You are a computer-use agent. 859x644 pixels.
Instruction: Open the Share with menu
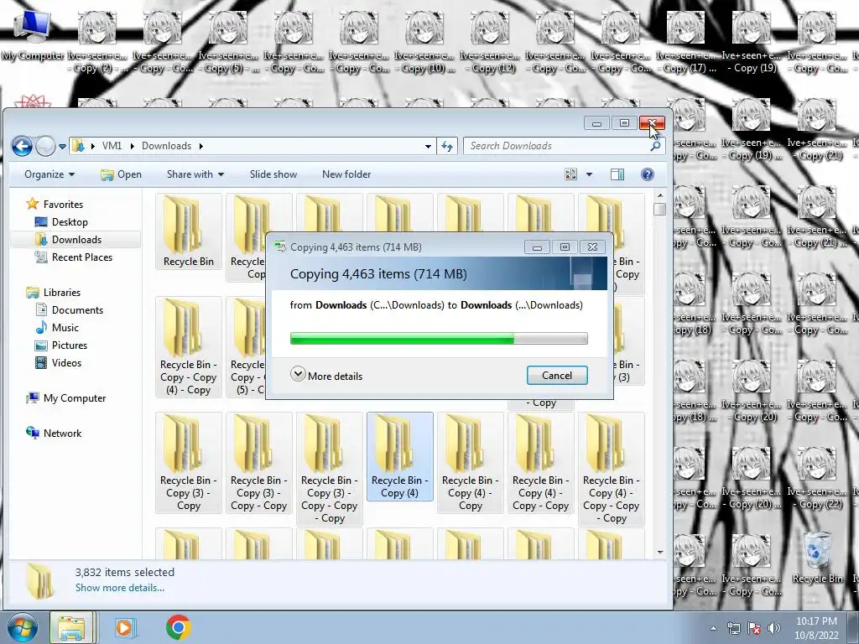click(195, 174)
